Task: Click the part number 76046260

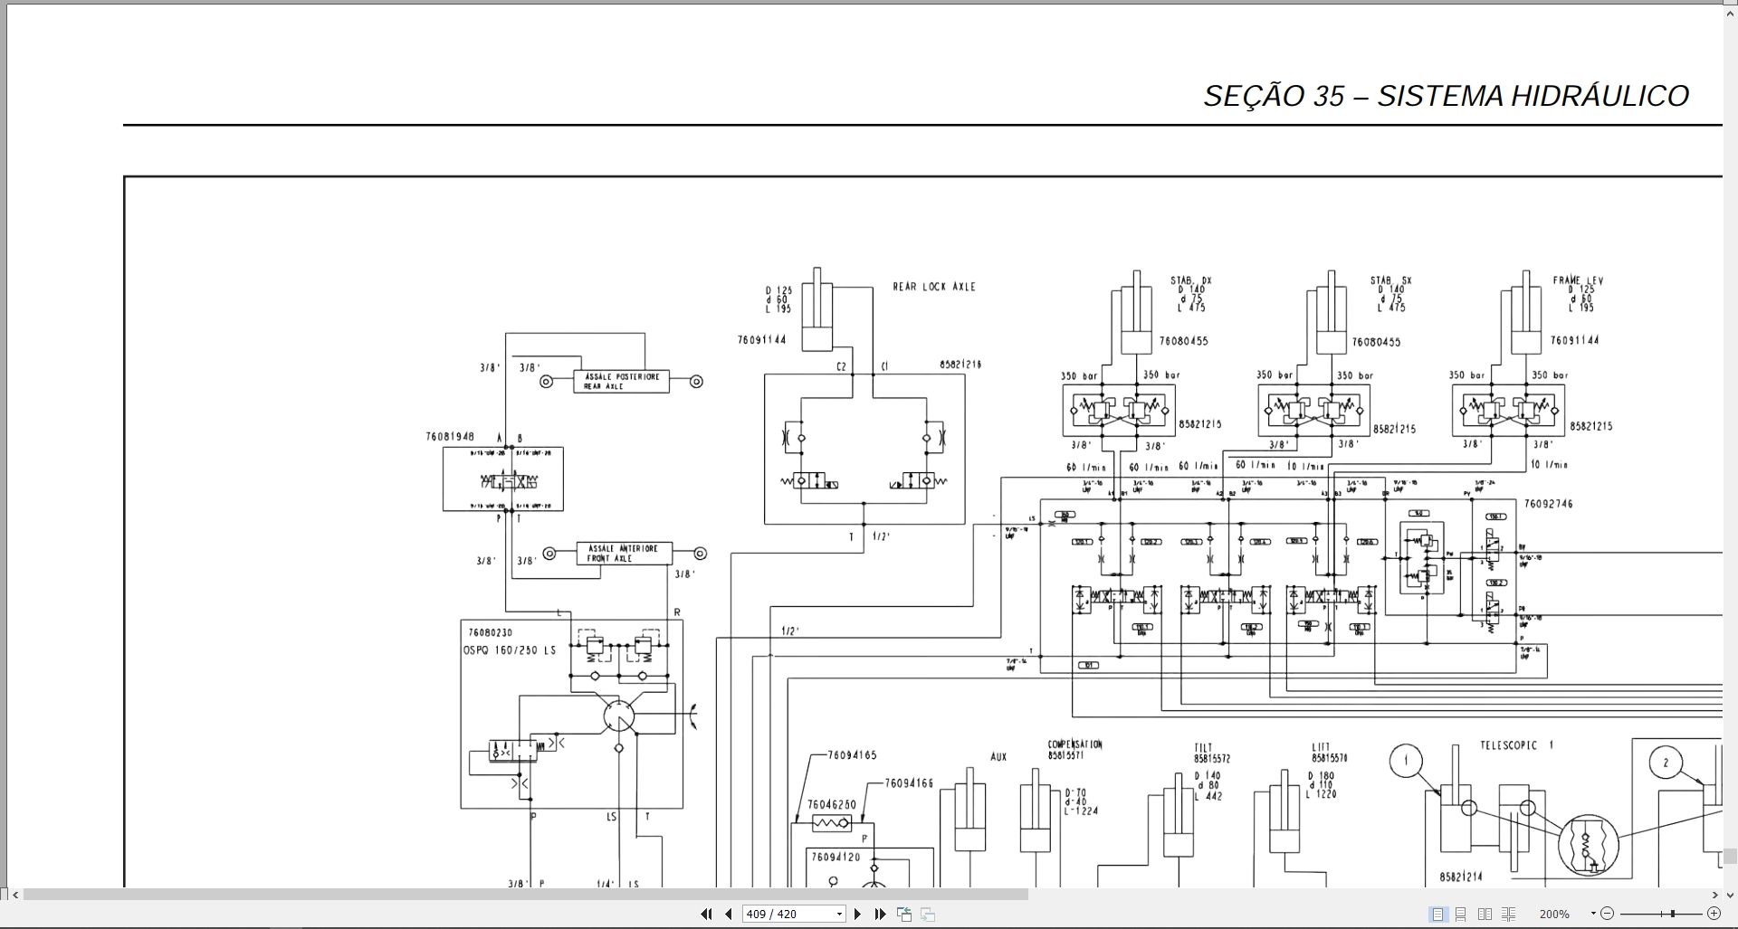Action: (832, 804)
